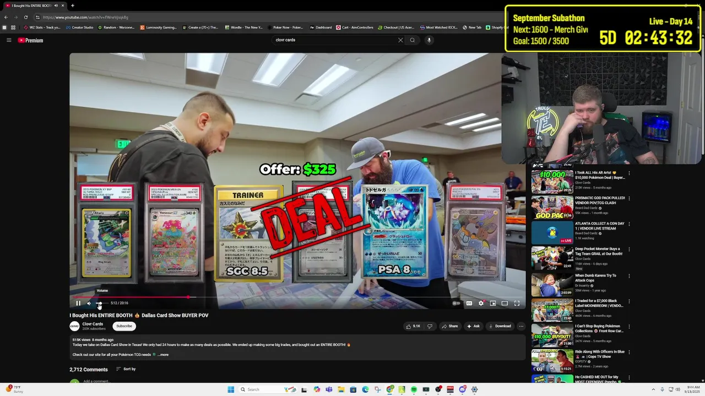Open the 'Luminosity Gaming' bookmark

[159, 28]
